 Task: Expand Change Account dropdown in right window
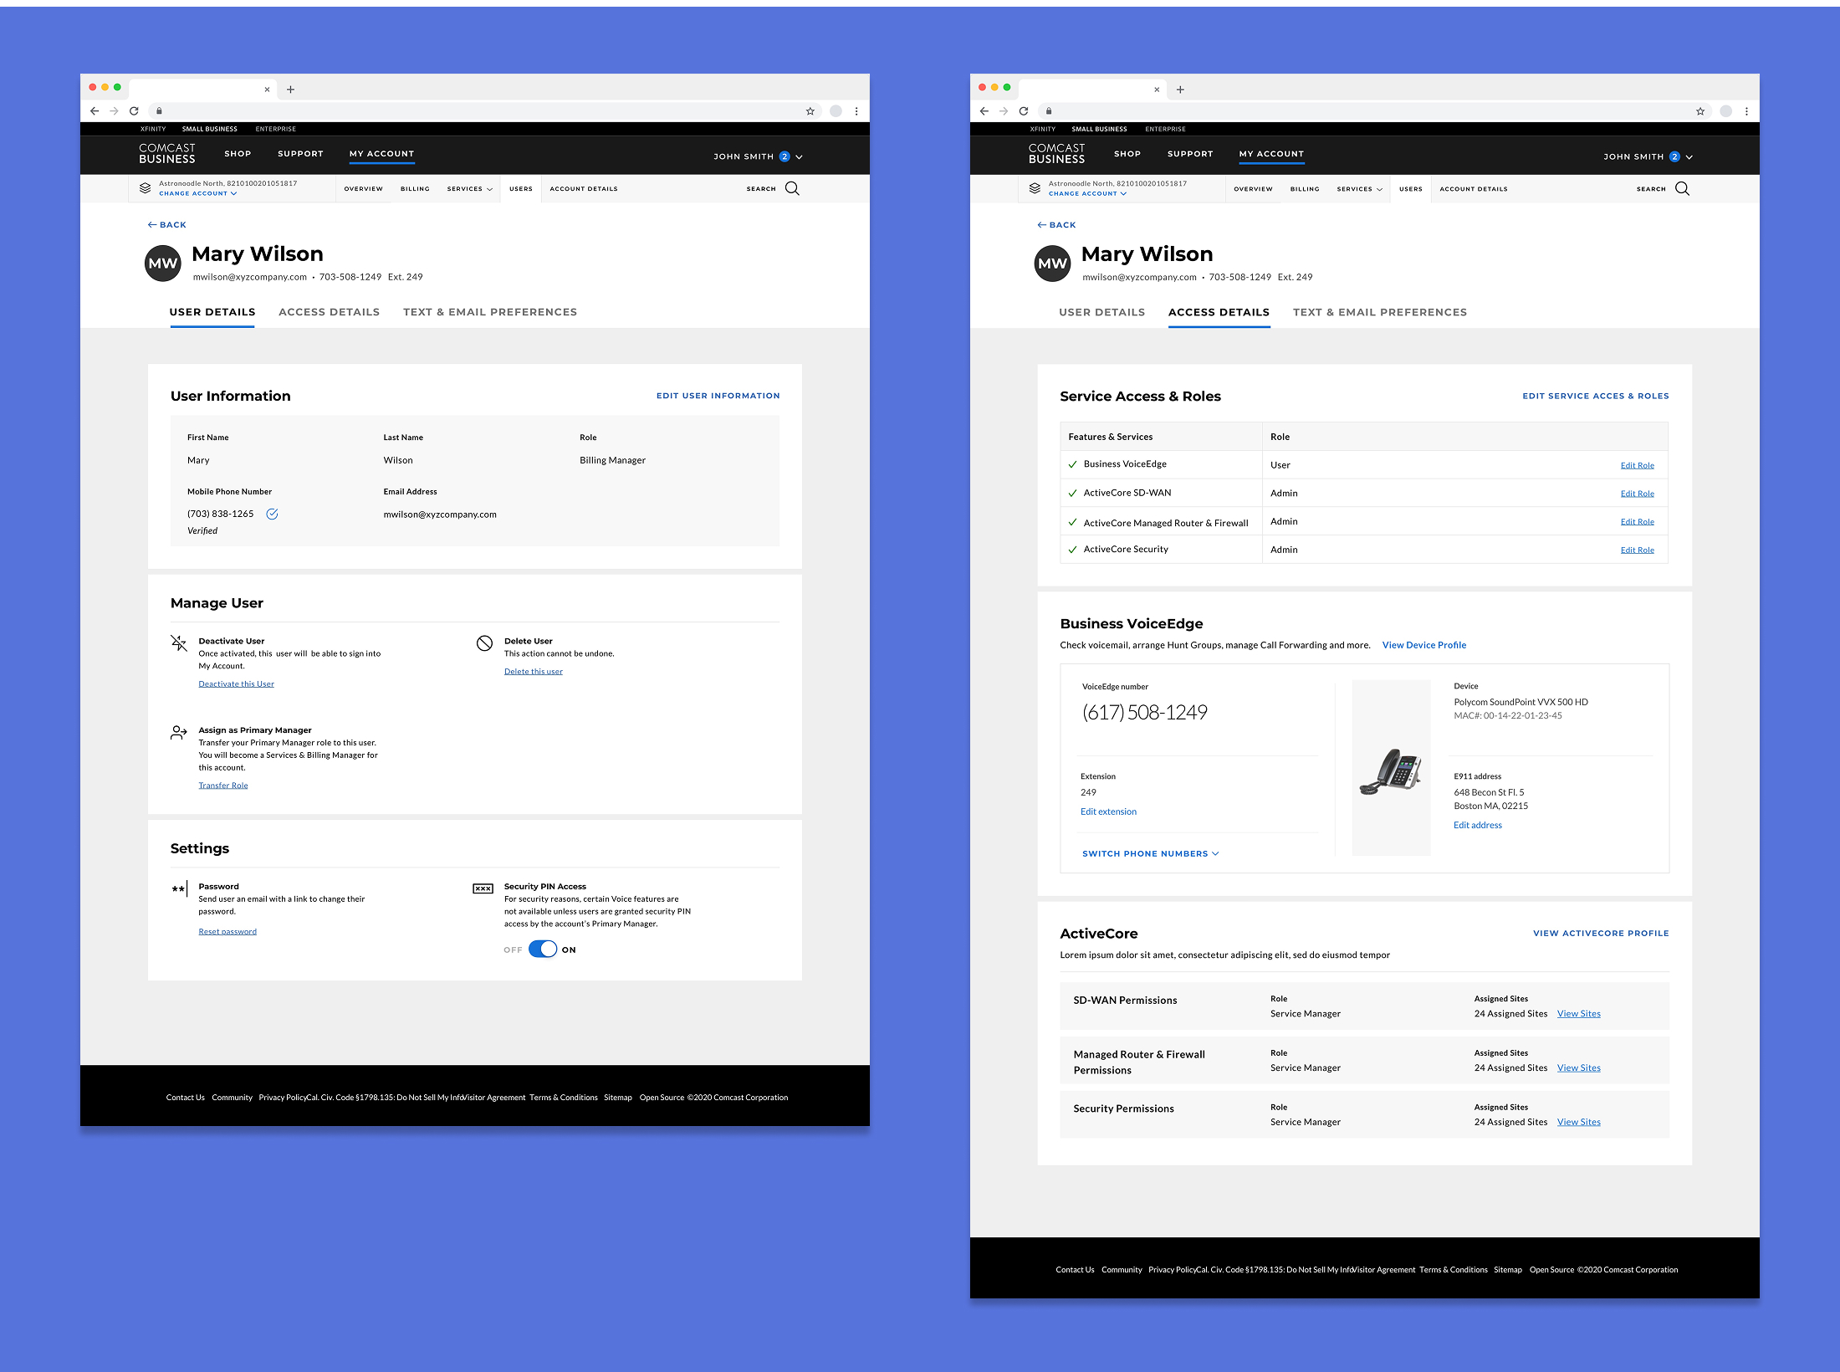[1088, 193]
